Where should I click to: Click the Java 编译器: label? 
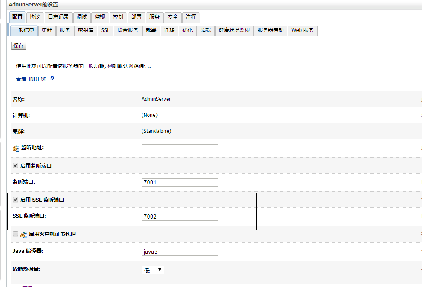pos(28,251)
